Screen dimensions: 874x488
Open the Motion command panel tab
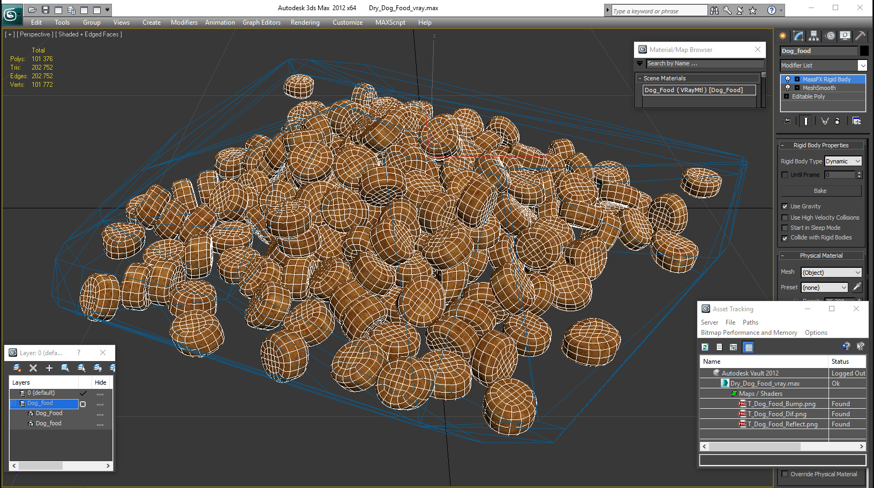[830, 36]
